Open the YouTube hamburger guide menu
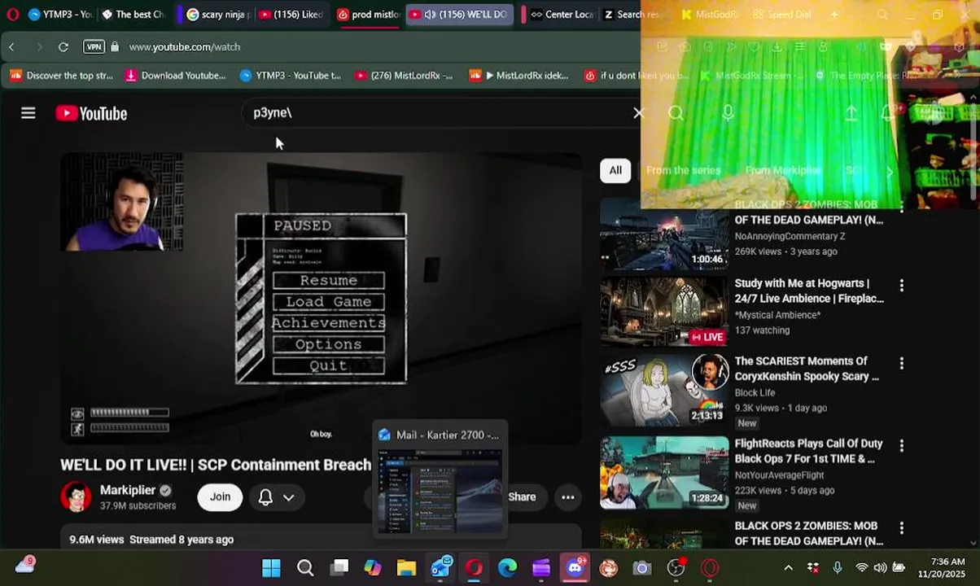The height and width of the screenshot is (586, 980). pyautogui.click(x=28, y=113)
